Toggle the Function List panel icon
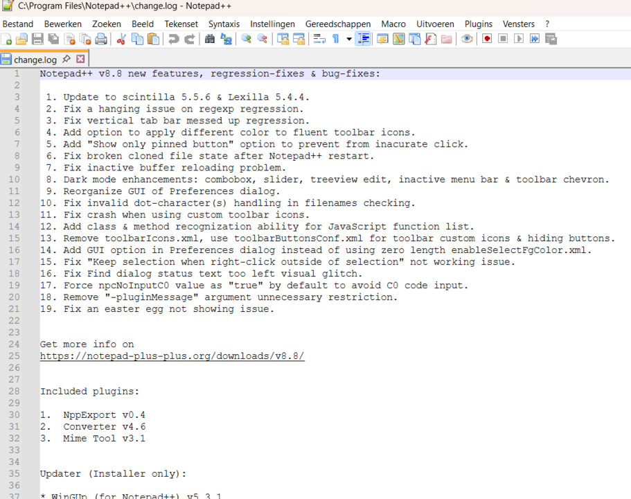 pos(431,39)
